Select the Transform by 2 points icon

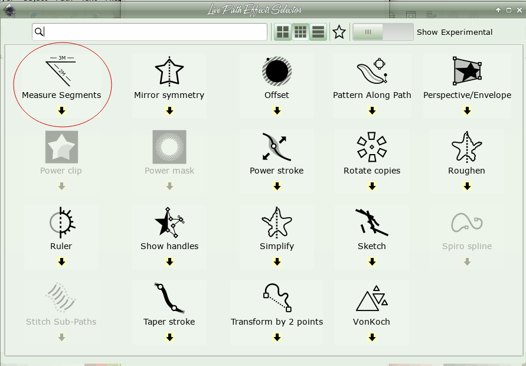(277, 298)
